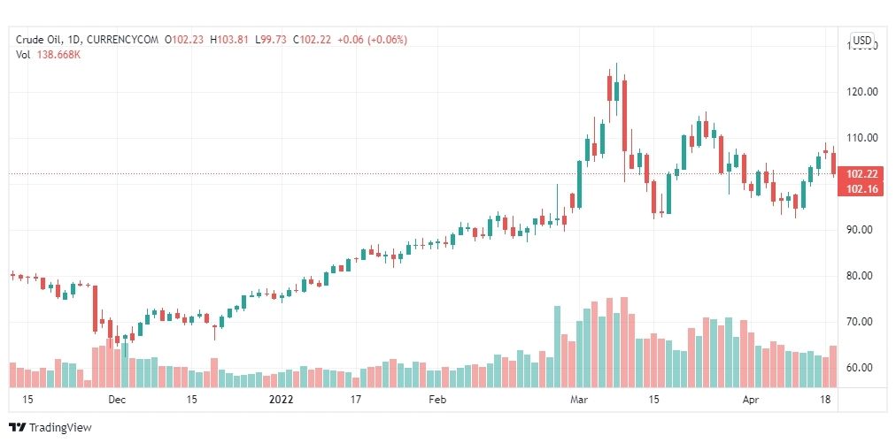Click the Feb label on time axis
This screenshot has height=443, width=896.
coord(436,400)
